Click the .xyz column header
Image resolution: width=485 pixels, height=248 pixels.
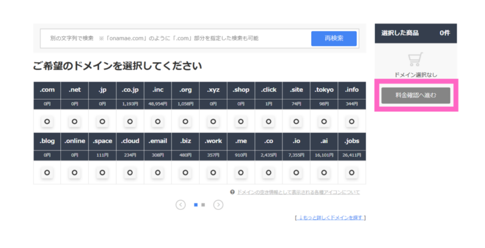click(213, 89)
